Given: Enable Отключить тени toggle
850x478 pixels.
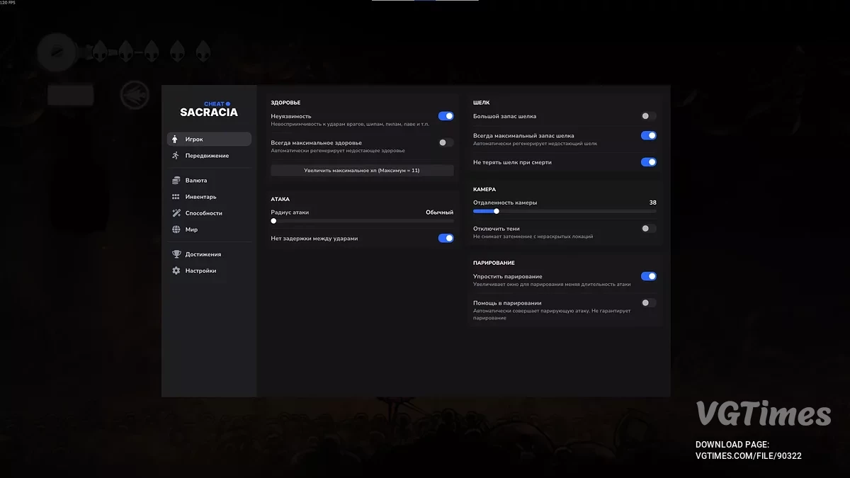Looking at the screenshot, I should [x=648, y=229].
